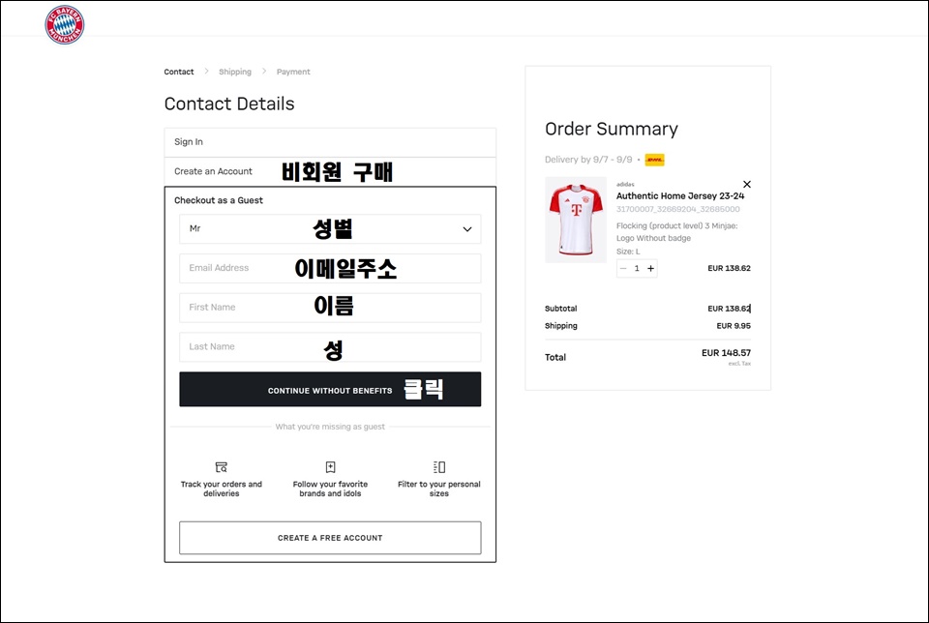The image size is (929, 623).
Task: Focus the Email Address field
Action: click(x=330, y=268)
